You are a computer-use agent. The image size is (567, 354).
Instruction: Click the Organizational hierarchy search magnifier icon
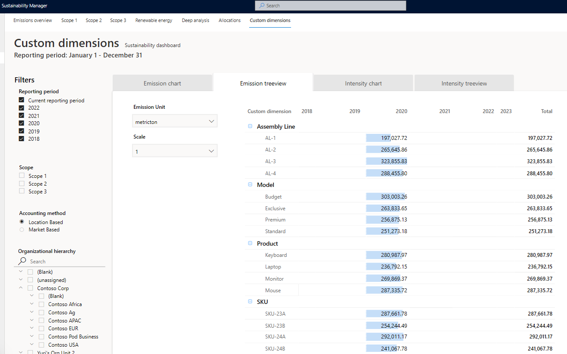pyautogui.click(x=22, y=261)
